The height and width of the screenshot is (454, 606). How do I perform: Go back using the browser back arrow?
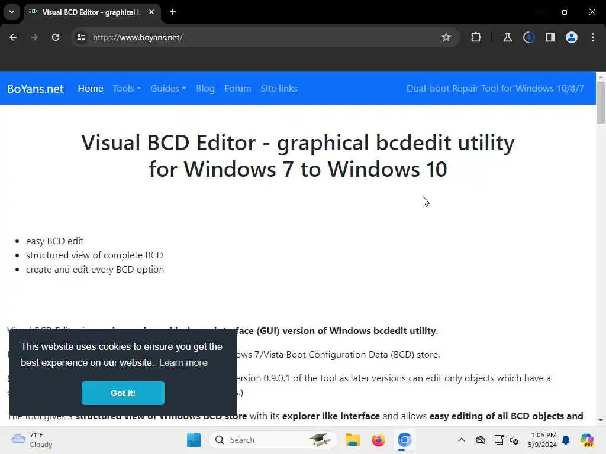pyautogui.click(x=13, y=37)
